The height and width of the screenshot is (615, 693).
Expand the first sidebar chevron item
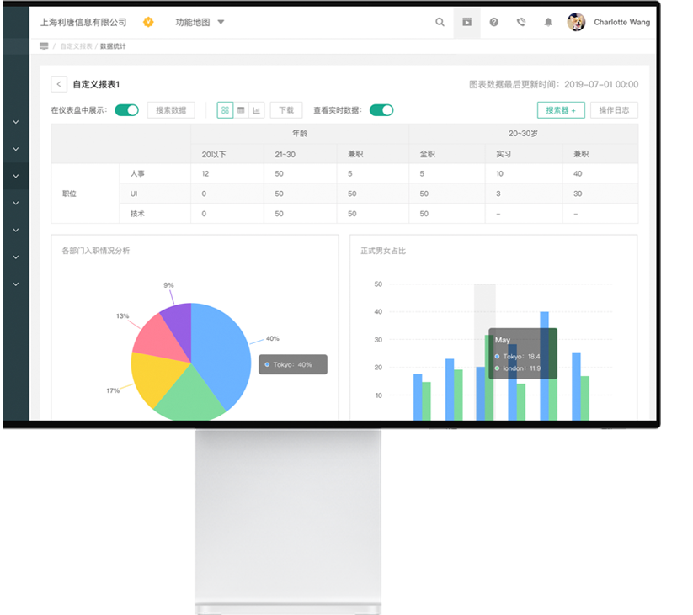coord(15,122)
